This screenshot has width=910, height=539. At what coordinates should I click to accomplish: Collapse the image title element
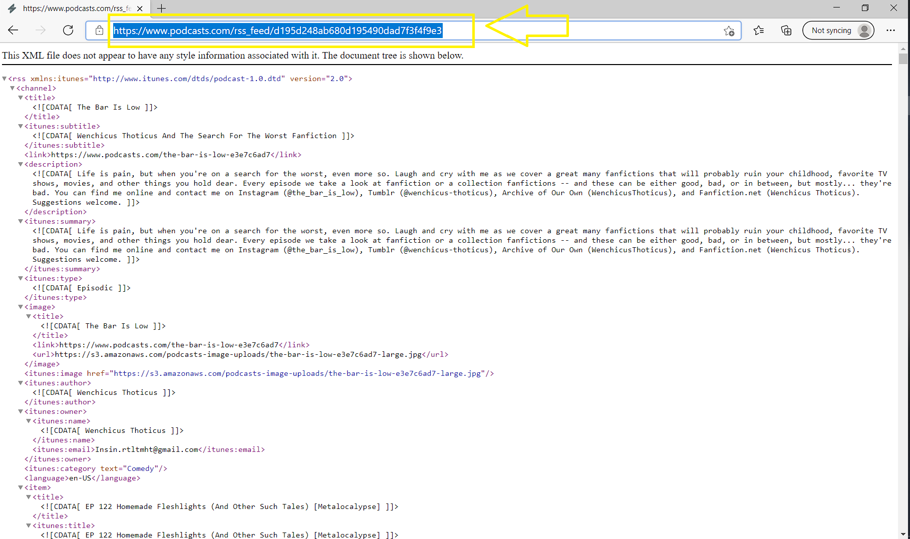pos(29,316)
